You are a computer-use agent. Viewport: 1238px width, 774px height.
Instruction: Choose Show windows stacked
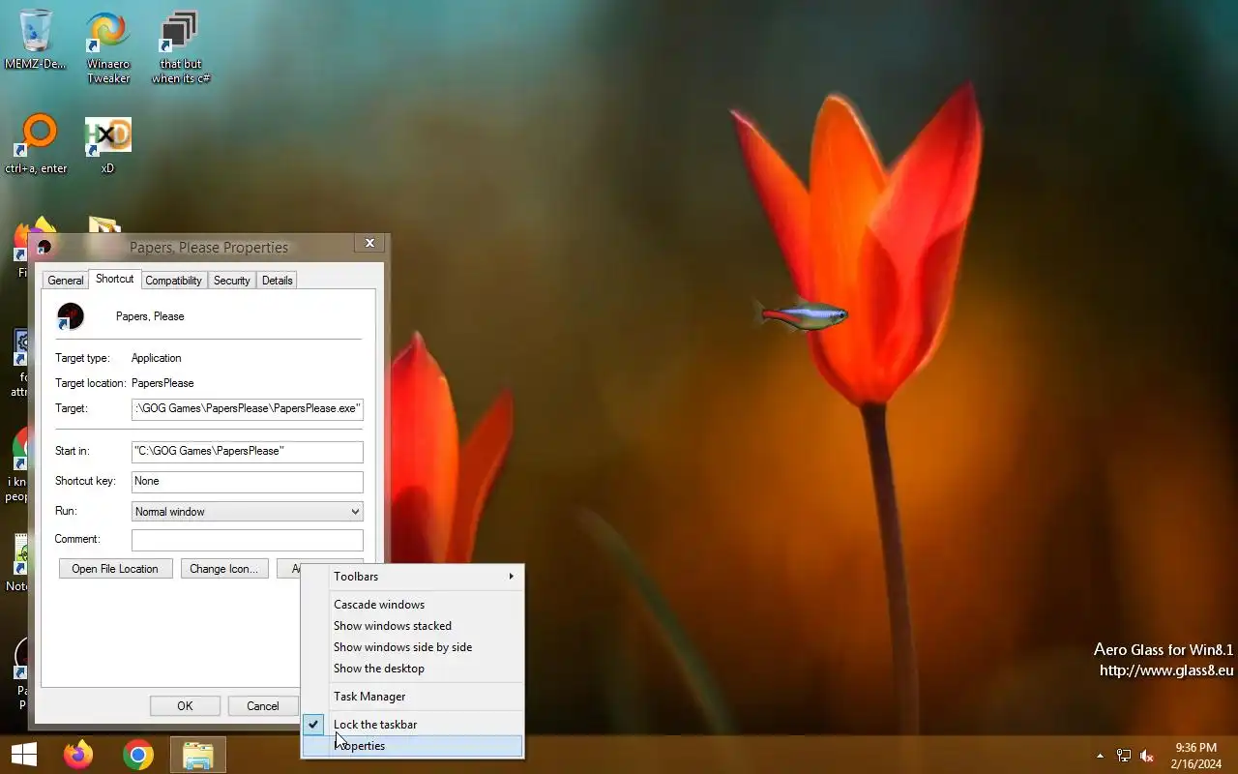coord(413,626)
